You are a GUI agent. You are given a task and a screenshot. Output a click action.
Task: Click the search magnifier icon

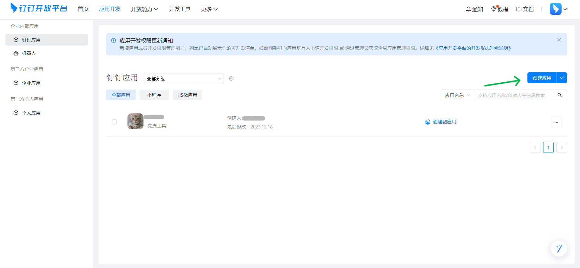click(x=559, y=95)
